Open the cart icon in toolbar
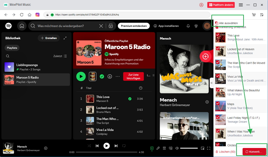Screen dimensions: 268x157 [254, 15]
